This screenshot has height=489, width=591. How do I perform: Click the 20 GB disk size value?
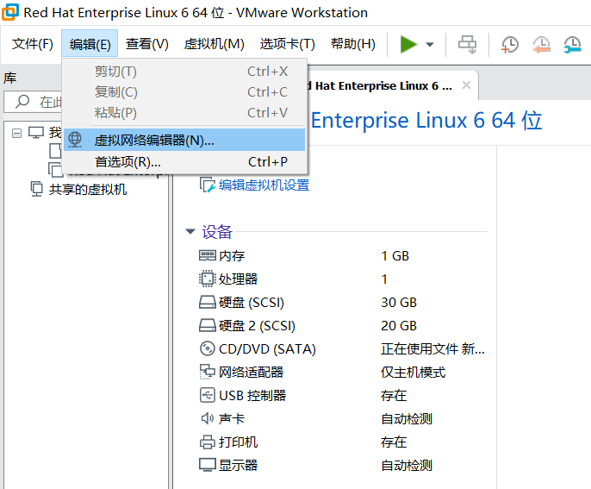pos(399,326)
